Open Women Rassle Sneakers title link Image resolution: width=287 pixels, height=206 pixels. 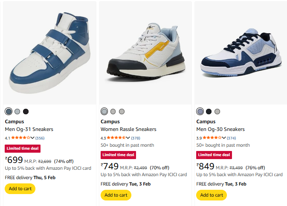pos(128,129)
